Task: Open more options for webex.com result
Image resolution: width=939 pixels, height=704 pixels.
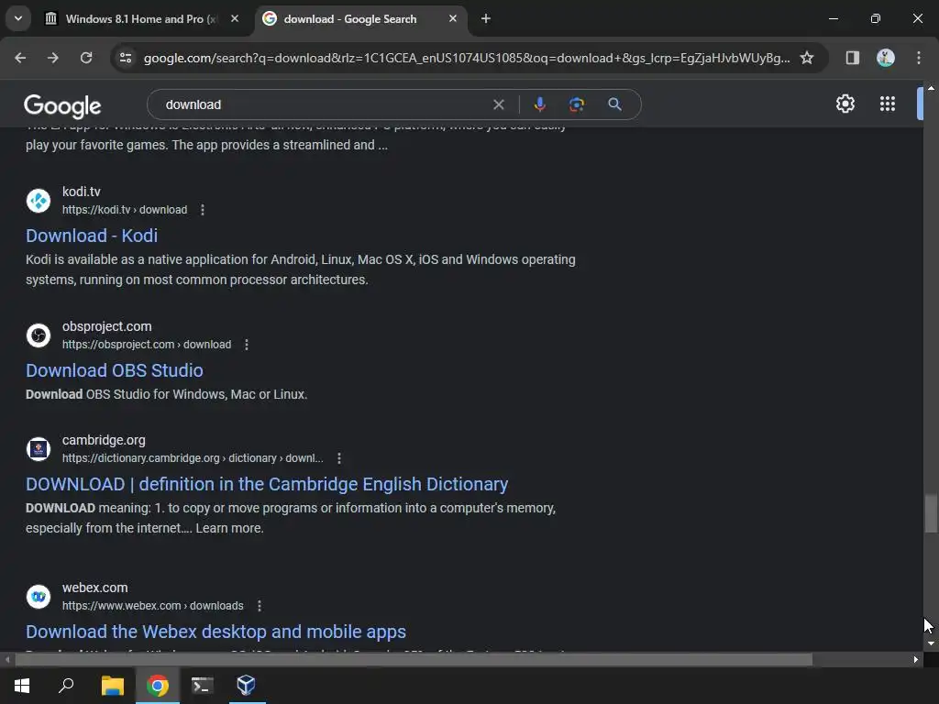Action: (260, 607)
